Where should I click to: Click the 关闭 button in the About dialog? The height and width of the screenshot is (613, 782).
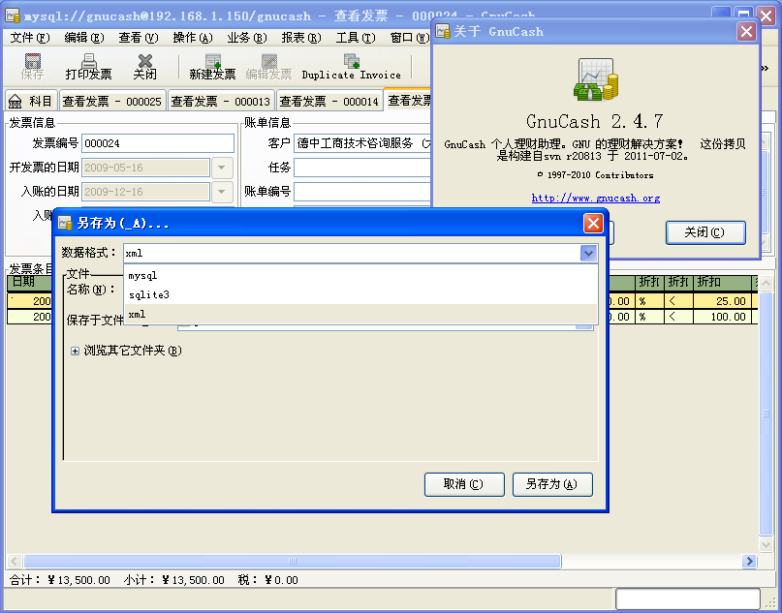704,232
